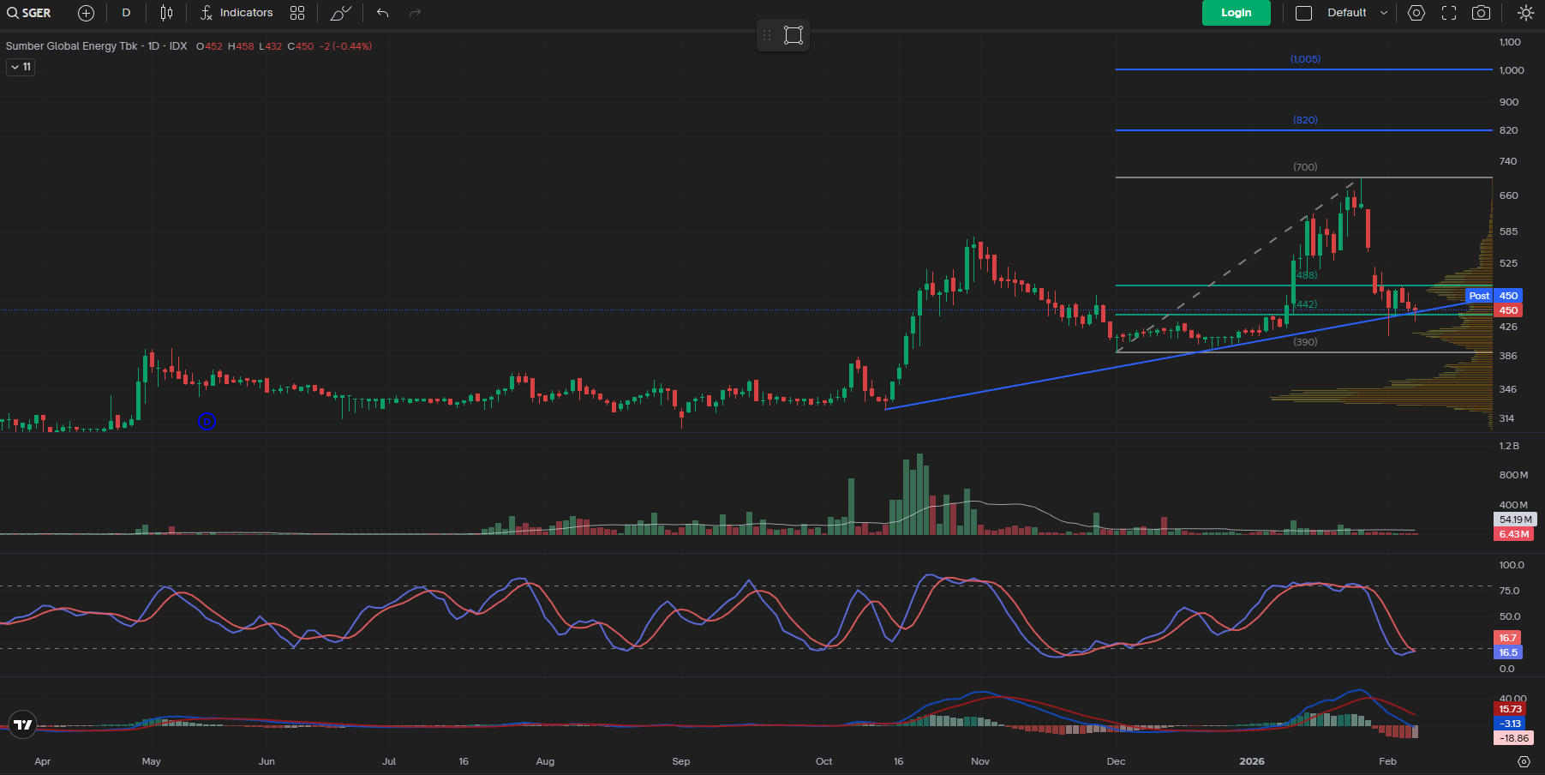Click the May label on time axis
This screenshot has width=1545, height=775.
click(151, 761)
